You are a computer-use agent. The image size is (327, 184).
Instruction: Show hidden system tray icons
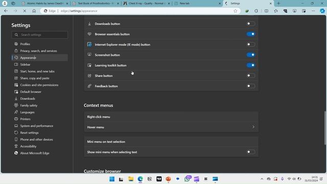(262, 179)
